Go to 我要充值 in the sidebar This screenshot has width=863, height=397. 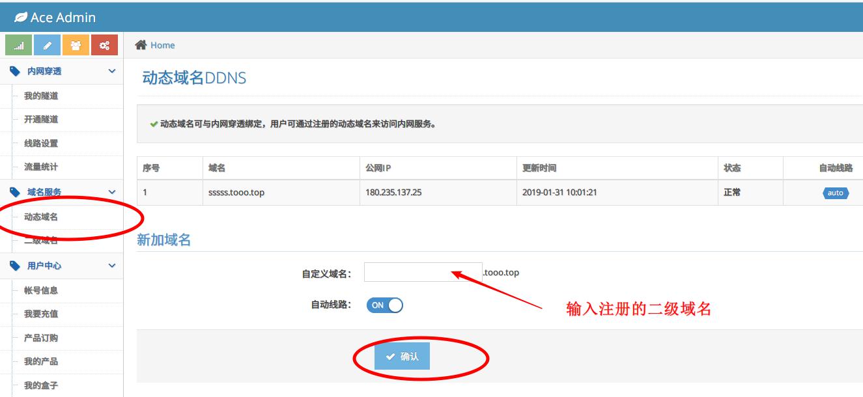tap(41, 314)
